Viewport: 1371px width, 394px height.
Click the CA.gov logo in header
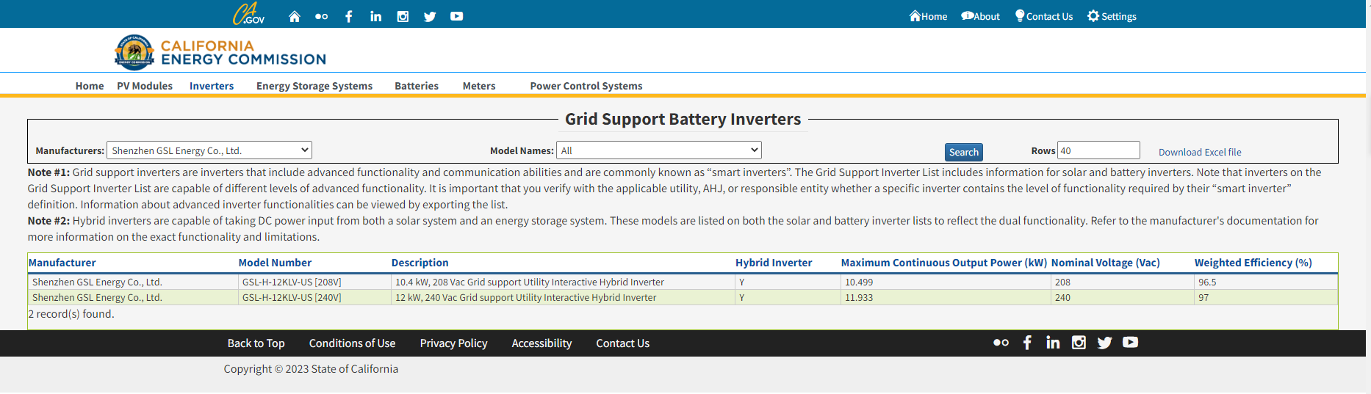pos(248,14)
